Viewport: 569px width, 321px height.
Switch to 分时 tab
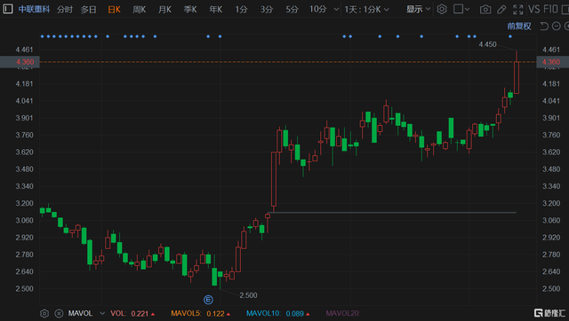click(x=65, y=10)
